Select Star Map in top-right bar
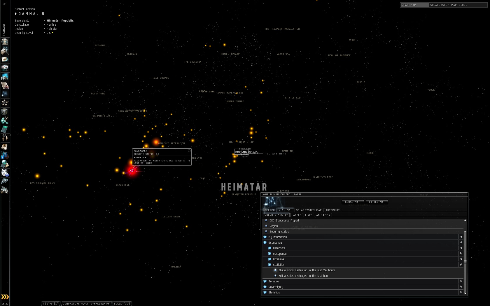 pyautogui.click(x=414, y=5)
